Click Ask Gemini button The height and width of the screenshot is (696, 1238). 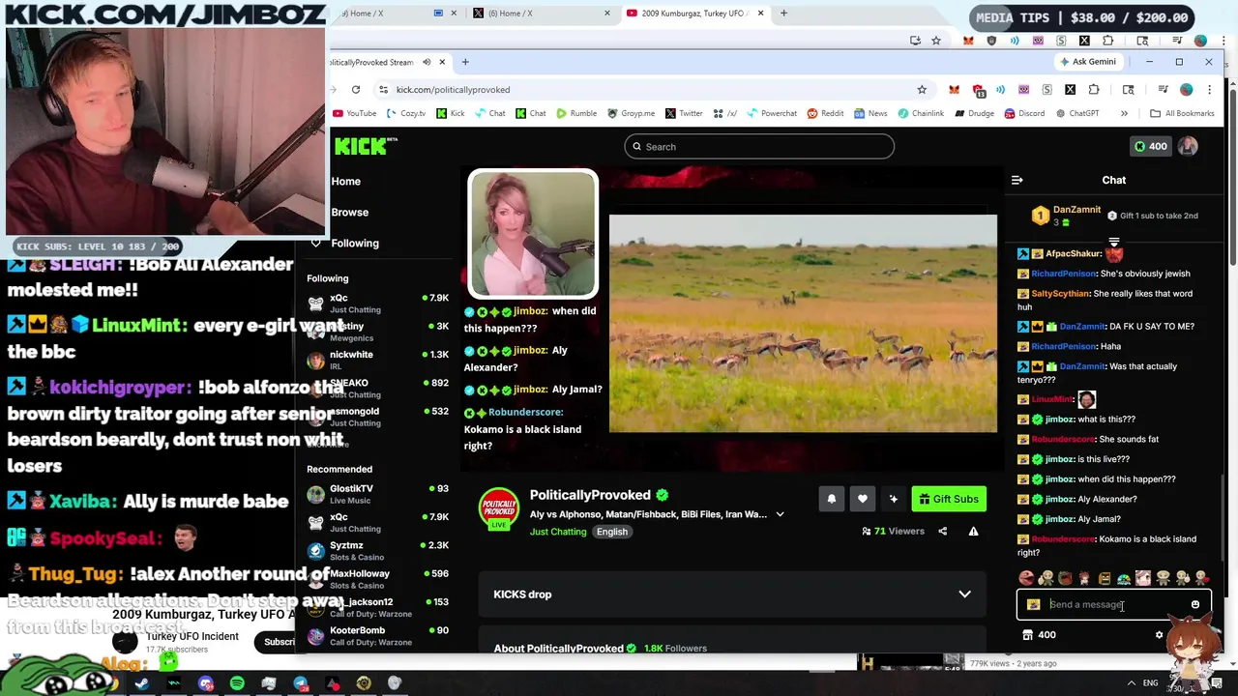point(1087,62)
